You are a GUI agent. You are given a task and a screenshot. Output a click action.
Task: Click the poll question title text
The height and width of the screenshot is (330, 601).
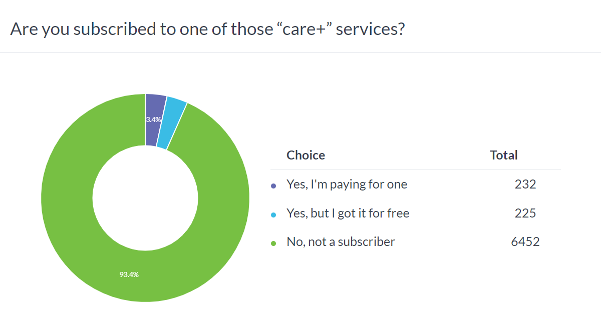point(207,29)
